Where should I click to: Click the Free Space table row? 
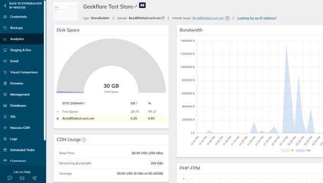tap(111, 112)
